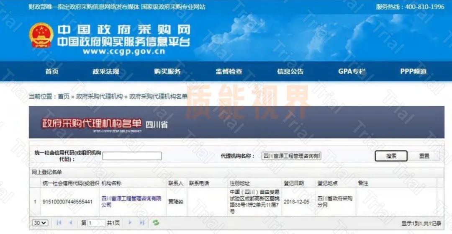Focus the 统一社会信用代码 input field
The image size is (452, 234).
pos(132,156)
